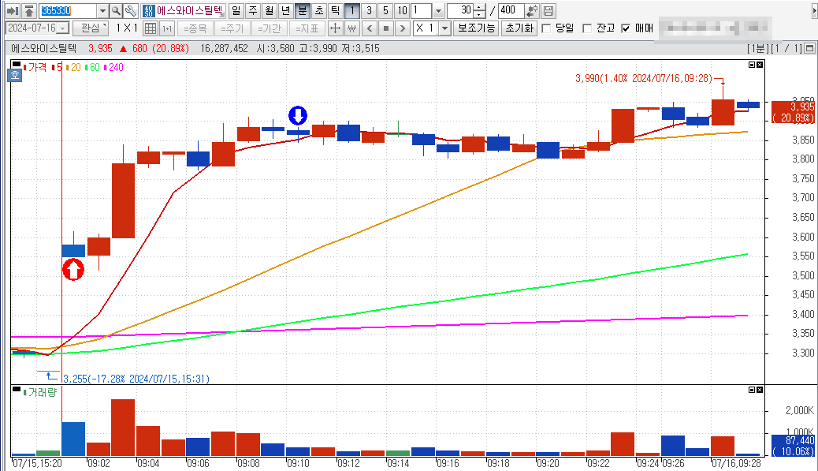Viewport: 818px width, 471px height.
Task: Enable the 당일 checkbox
Action: 547,28
